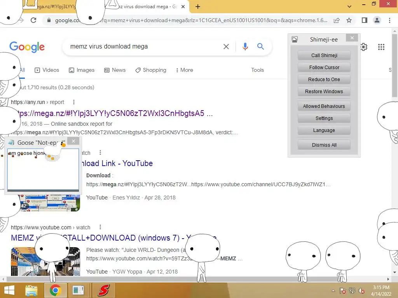Start voice search with the microphone
Image resolution: width=398 pixels, height=298 pixels.
click(245, 47)
